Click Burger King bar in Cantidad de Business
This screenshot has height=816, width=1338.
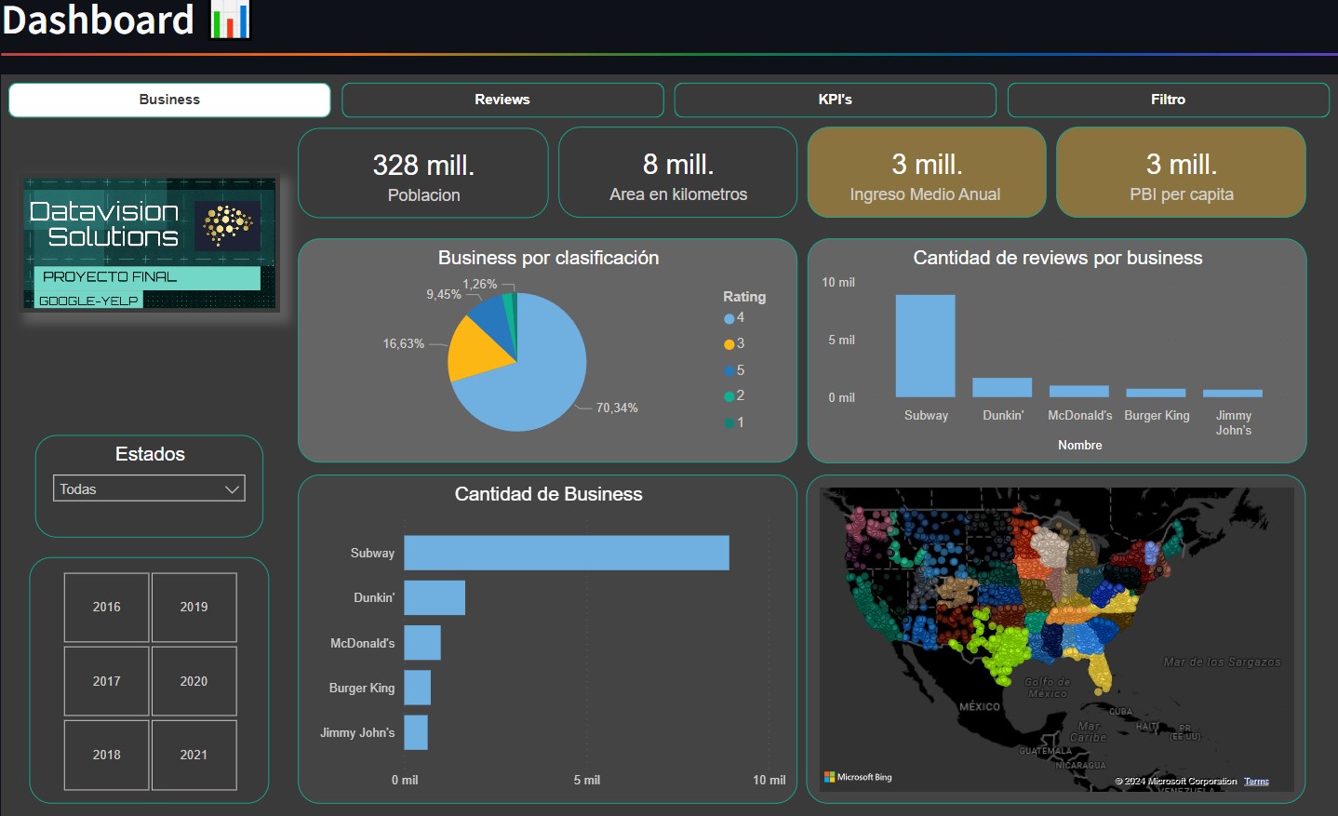pos(418,688)
